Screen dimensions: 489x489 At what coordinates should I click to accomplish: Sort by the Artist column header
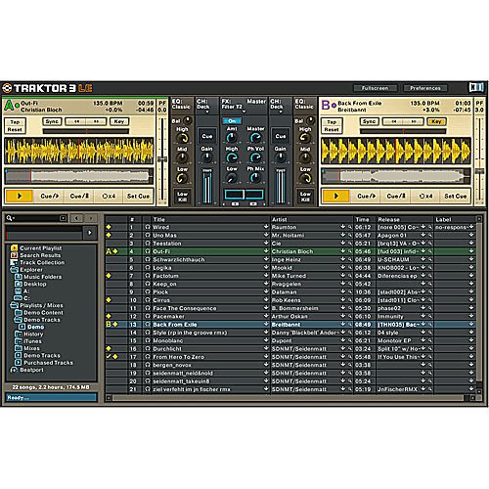click(x=280, y=219)
